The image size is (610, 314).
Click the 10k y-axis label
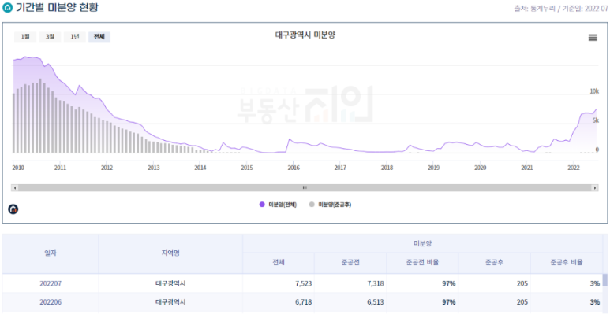(594, 91)
